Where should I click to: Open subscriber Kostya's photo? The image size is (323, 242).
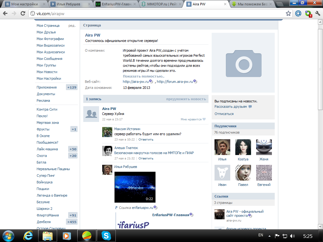(x=243, y=147)
